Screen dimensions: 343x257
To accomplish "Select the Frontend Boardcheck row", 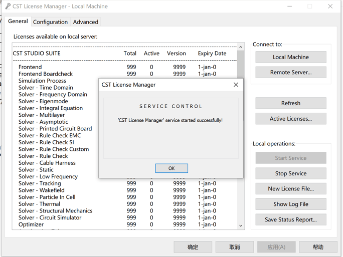I will click(125, 74).
